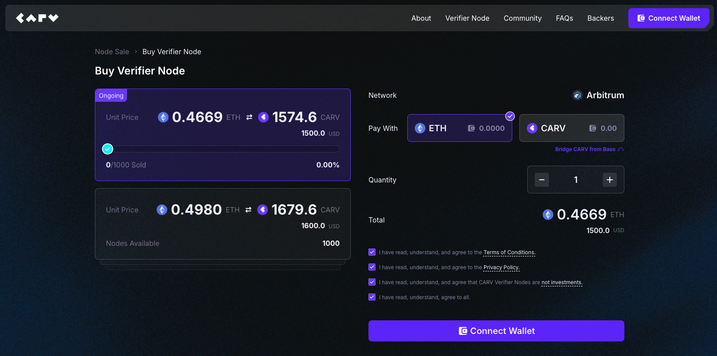Click the quantity value field
Image resolution: width=717 pixels, height=356 pixels.
click(576, 180)
